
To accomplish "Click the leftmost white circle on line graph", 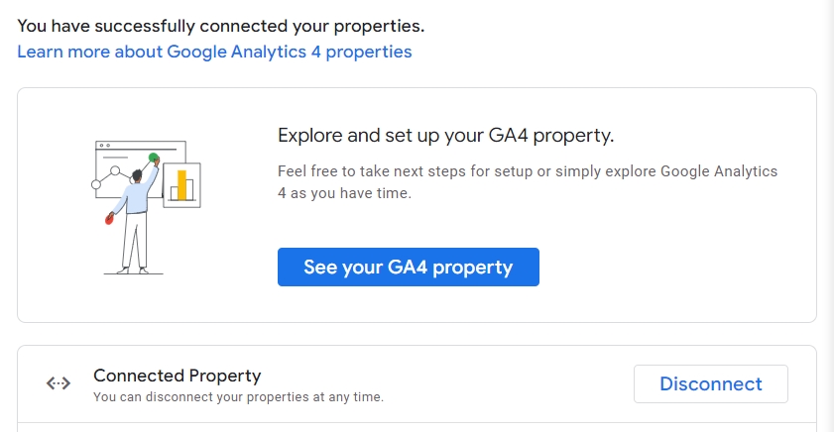I will (x=96, y=184).
